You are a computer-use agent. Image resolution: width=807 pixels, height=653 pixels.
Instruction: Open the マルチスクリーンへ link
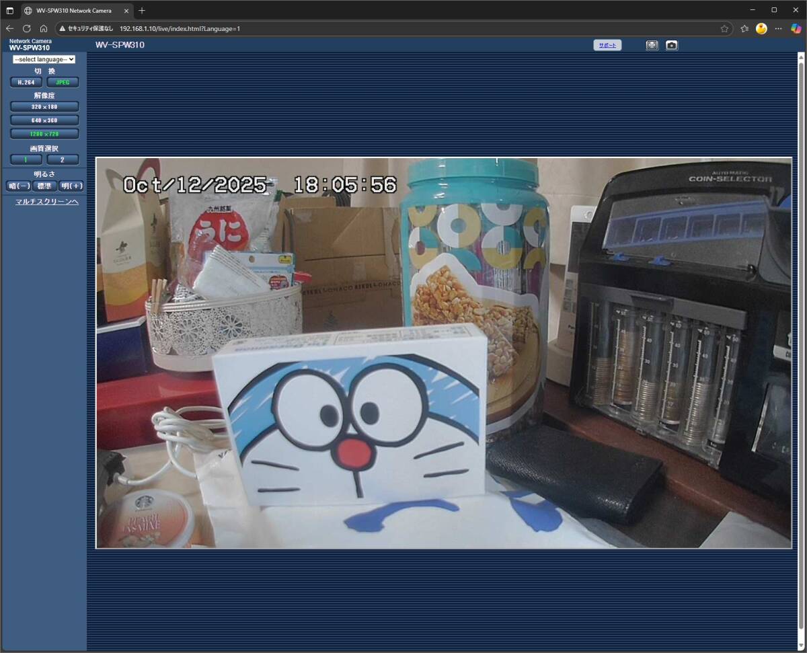coord(47,202)
